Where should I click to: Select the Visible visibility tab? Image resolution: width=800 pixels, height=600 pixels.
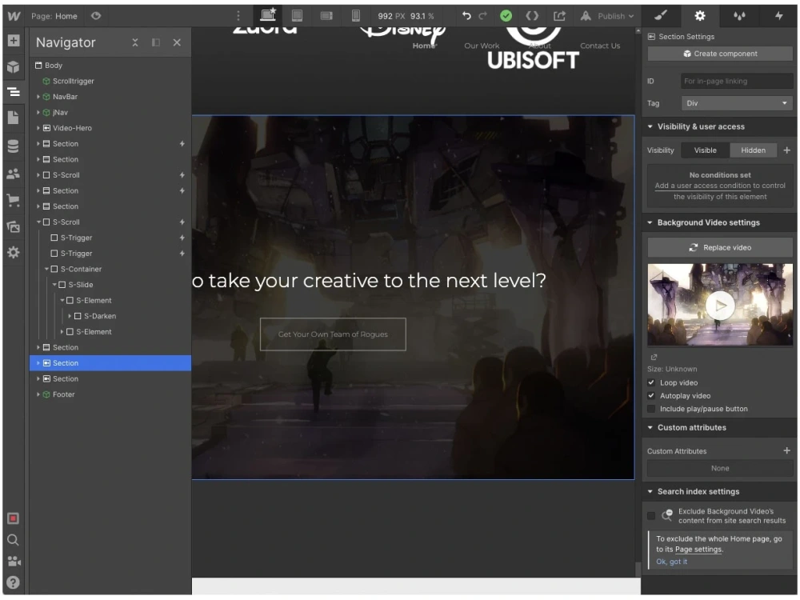(705, 150)
